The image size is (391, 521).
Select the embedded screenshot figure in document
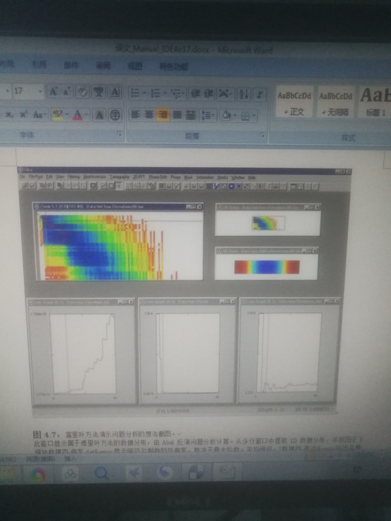coord(184,292)
